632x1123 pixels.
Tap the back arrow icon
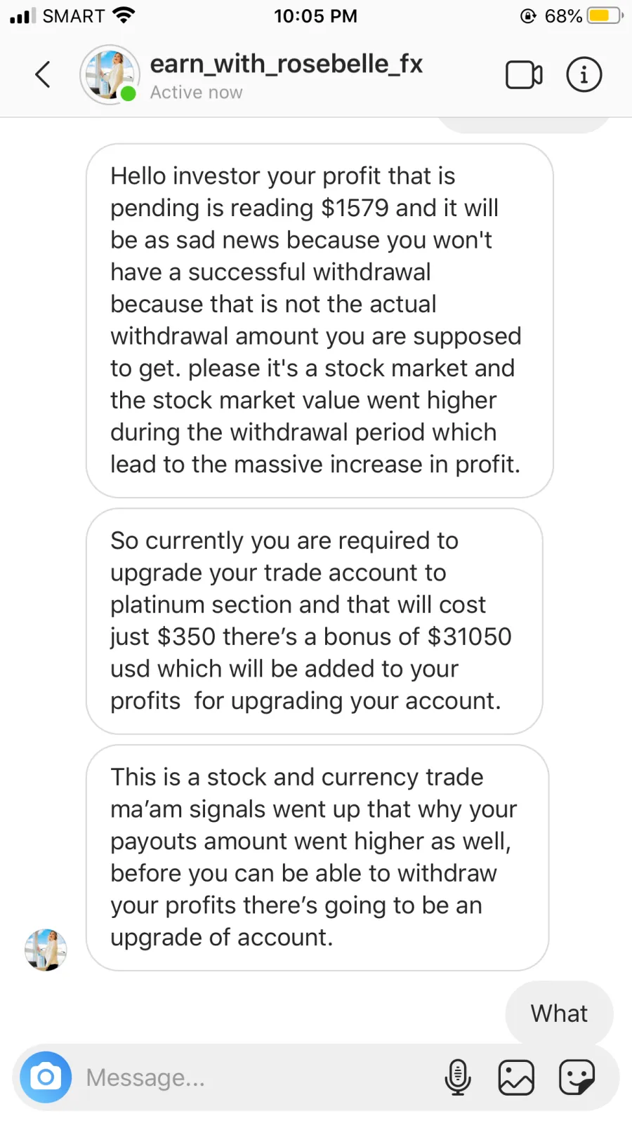pos(43,74)
